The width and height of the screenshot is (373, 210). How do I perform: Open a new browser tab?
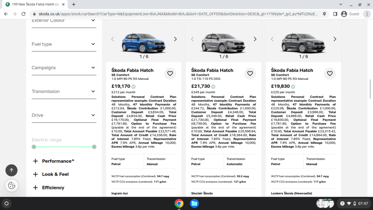pyautogui.click(x=73, y=4)
